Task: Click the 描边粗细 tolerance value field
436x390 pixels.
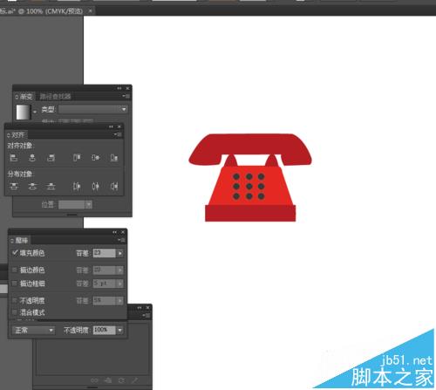Action: click(105, 284)
